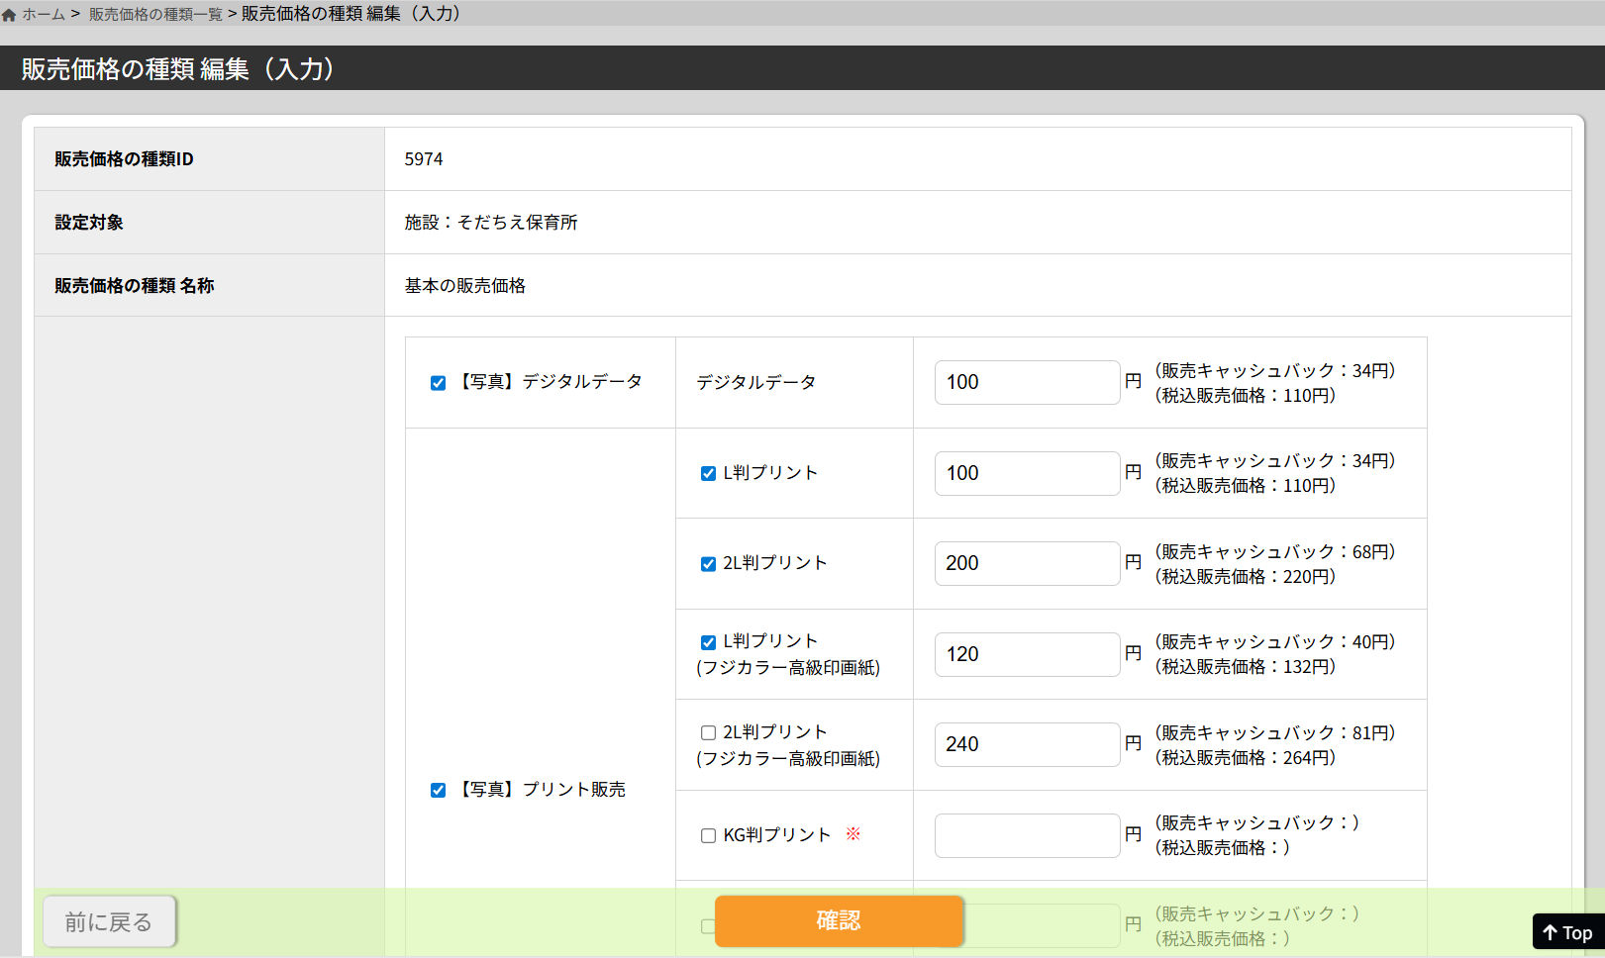This screenshot has height=958, width=1605.
Task: Enable 2L判プリント フジカラー高級印画紙 checkbox
Action: coord(708,733)
